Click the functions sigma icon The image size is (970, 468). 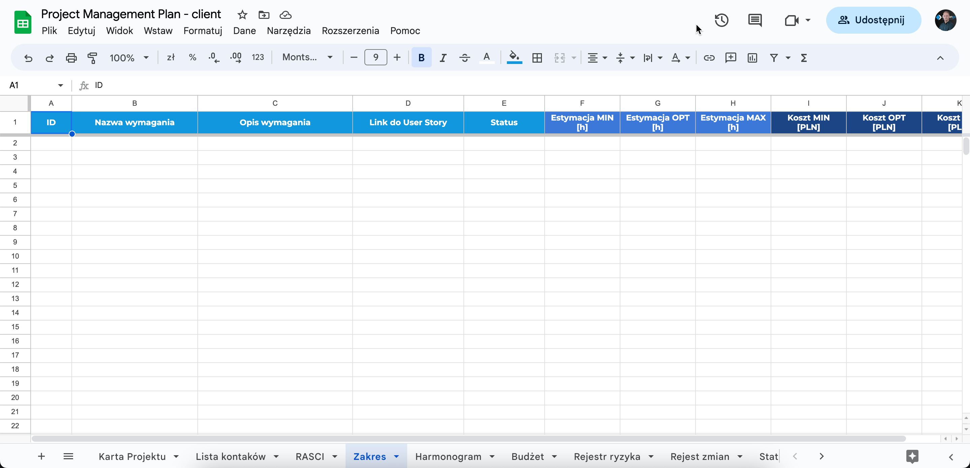pos(804,58)
